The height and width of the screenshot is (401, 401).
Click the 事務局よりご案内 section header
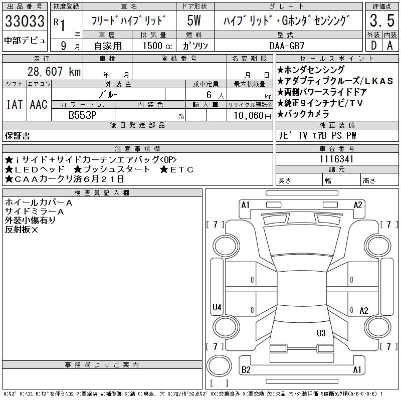tap(102, 365)
